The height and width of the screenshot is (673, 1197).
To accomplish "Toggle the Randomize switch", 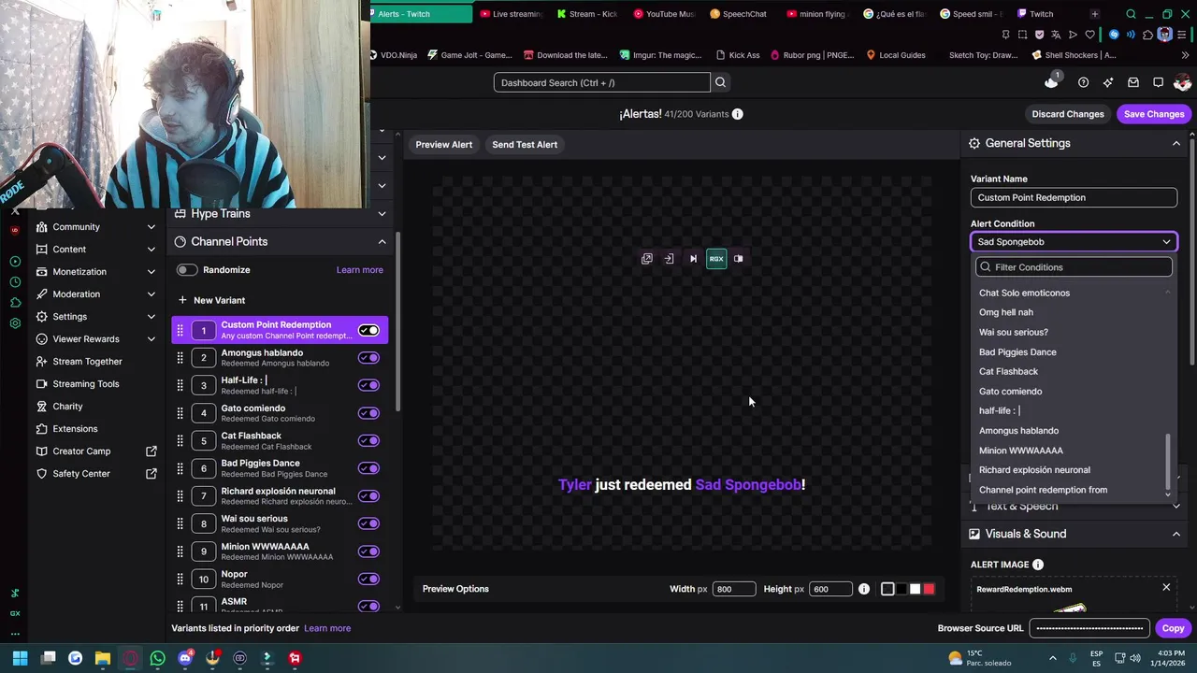I will tap(187, 270).
